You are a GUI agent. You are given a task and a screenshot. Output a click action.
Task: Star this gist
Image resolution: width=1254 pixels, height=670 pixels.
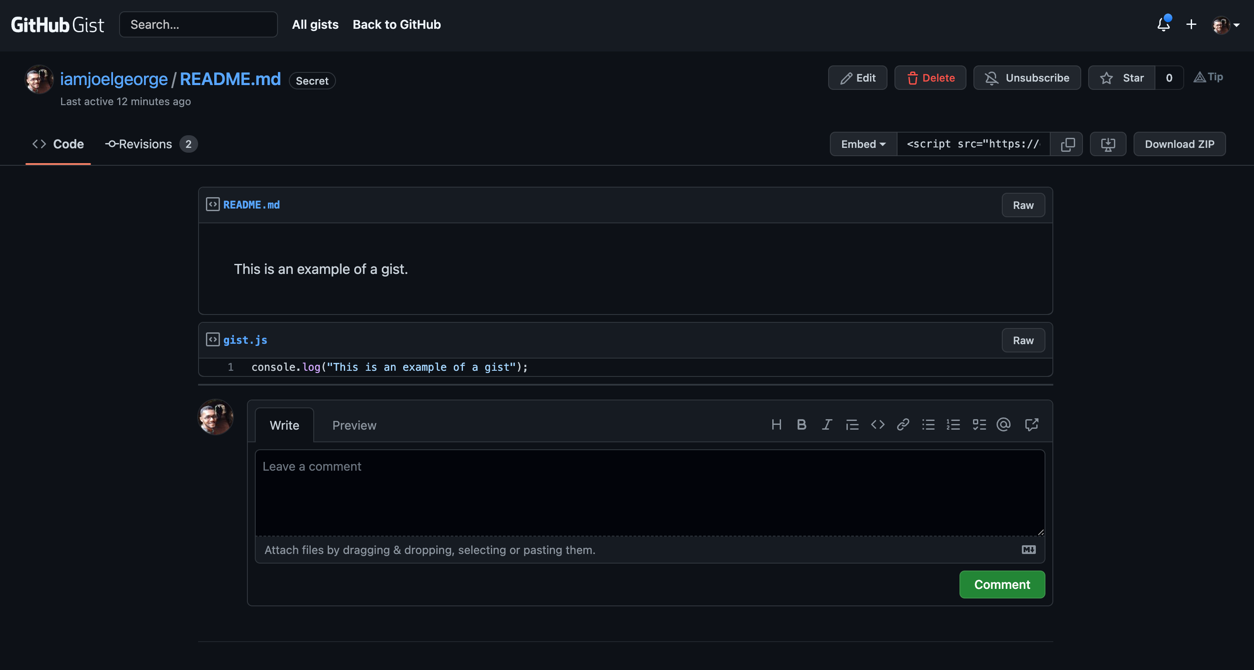coord(1122,78)
